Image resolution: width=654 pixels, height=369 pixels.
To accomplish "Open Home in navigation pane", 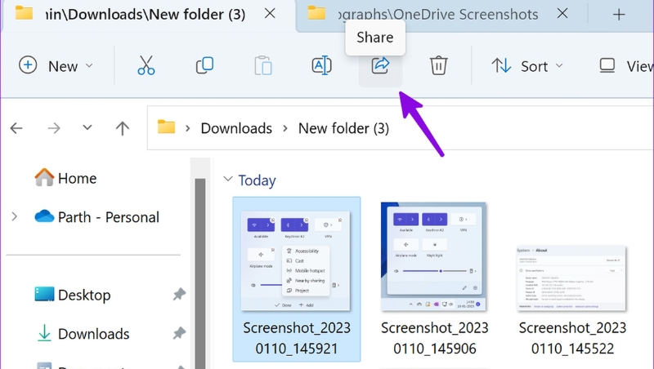I will pyautogui.click(x=65, y=178).
